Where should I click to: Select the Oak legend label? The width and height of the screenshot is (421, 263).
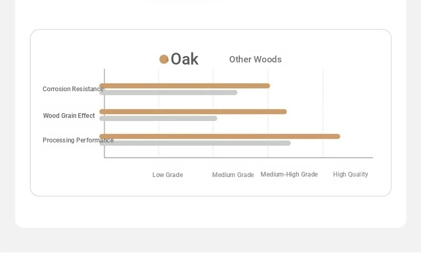click(x=184, y=59)
